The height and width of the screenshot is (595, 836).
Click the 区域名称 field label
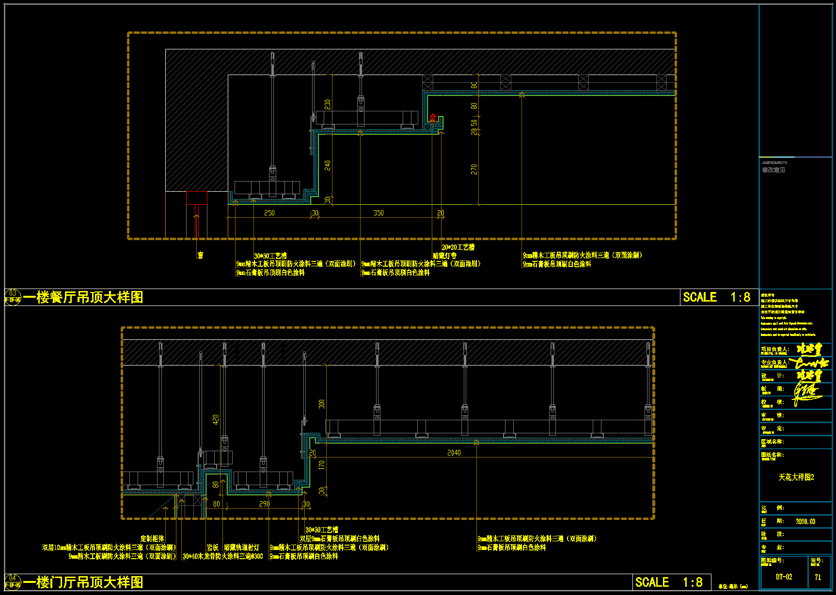773,441
